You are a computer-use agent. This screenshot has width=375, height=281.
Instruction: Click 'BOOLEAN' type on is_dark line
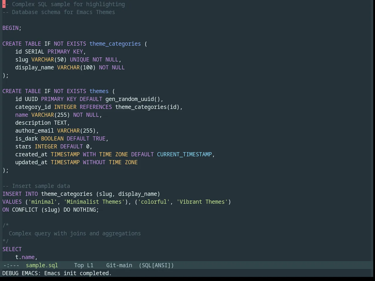tap(52, 138)
